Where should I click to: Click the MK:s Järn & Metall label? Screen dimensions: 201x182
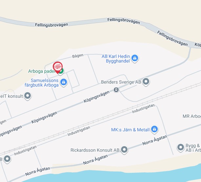pyautogui.click(x=130, y=130)
